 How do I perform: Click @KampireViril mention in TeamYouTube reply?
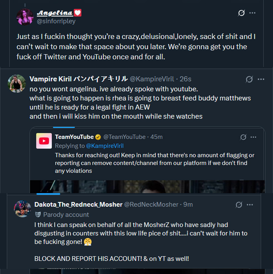coord(103,146)
